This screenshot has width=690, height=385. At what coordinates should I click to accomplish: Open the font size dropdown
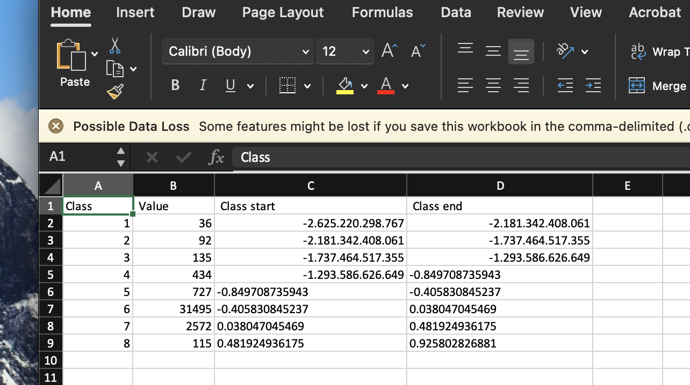pyautogui.click(x=366, y=51)
